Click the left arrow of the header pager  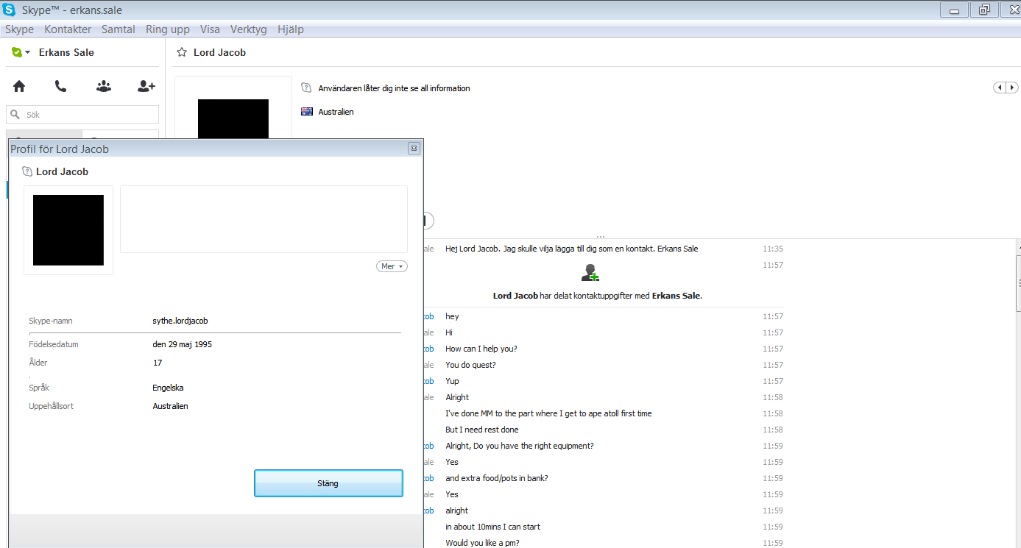coord(1000,88)
